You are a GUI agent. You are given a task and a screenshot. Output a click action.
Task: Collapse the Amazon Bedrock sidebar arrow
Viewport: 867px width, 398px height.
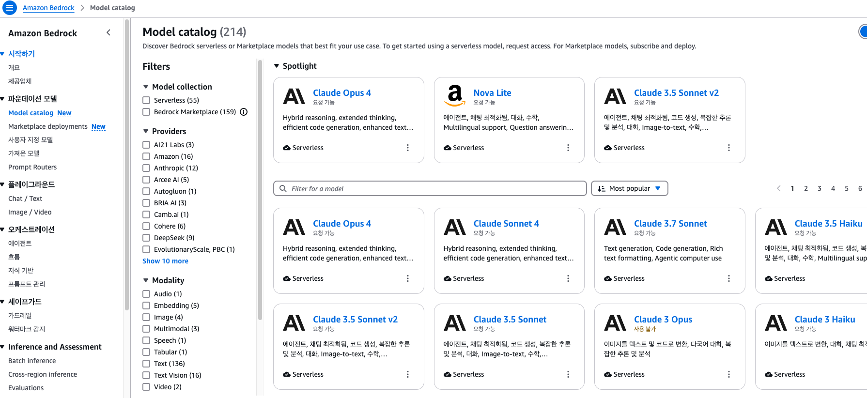coord(108,32)
